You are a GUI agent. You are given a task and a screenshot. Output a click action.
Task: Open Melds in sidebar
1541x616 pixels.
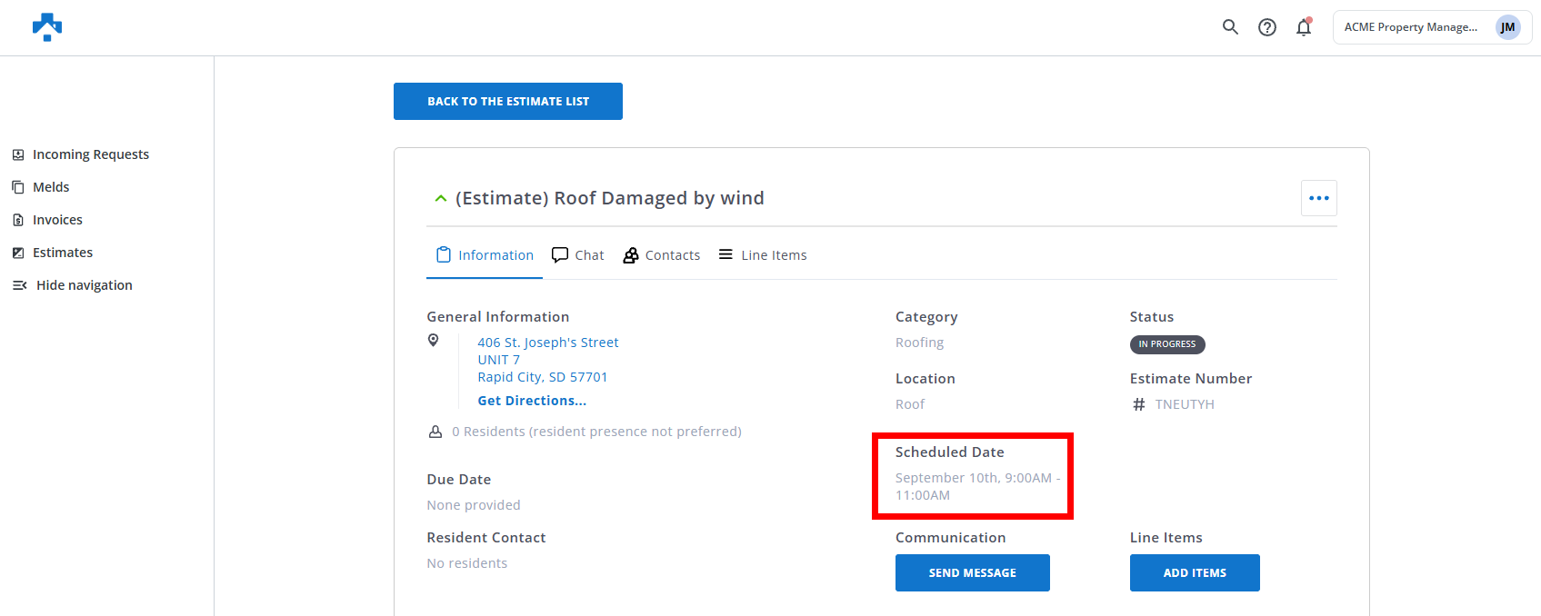[41, 187]
